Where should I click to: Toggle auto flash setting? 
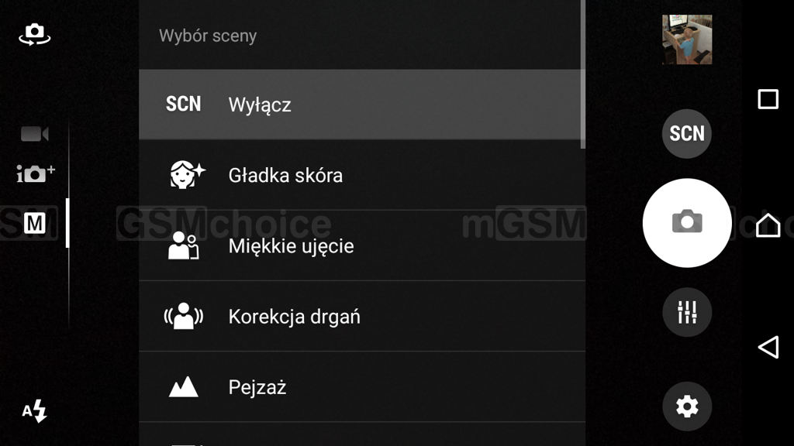point(34,410)
